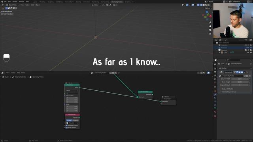Switch to the Layout workspace tab
This screenshot has width=253, height=142.
35,2
